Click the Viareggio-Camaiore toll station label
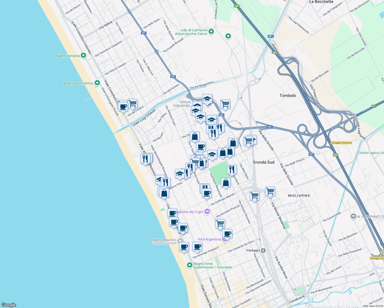This screenshot has width=384, height=308. pos(341,142)
